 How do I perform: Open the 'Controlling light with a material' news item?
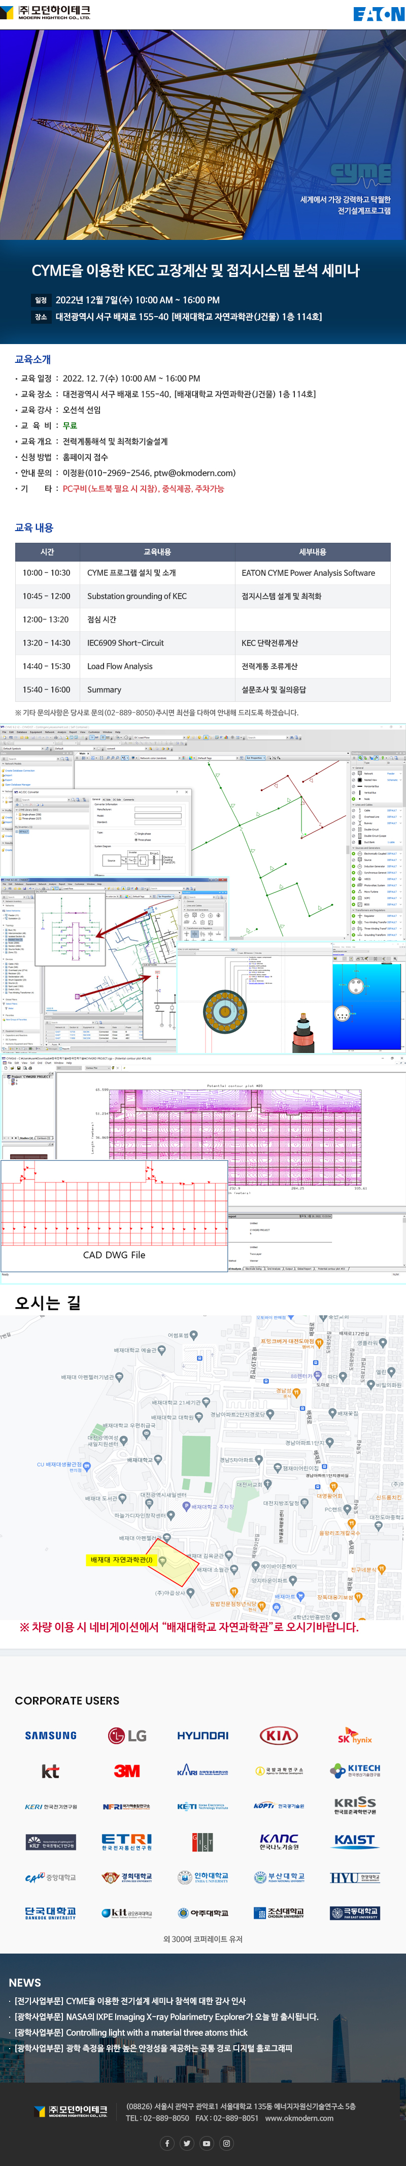click(x=131, y=2032)
